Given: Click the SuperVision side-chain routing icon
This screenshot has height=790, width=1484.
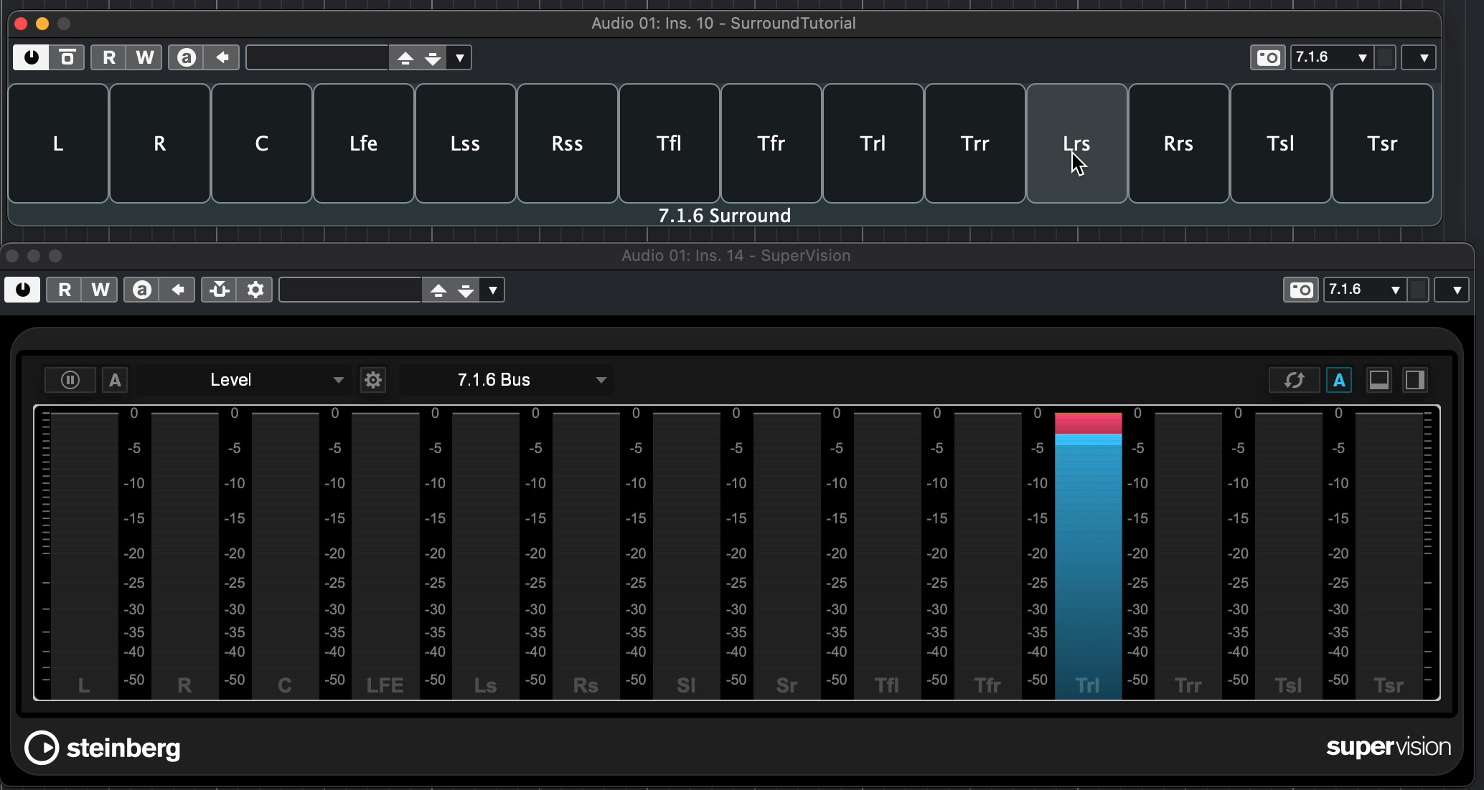Looking at the screenshot, I should tap(219, 290).
